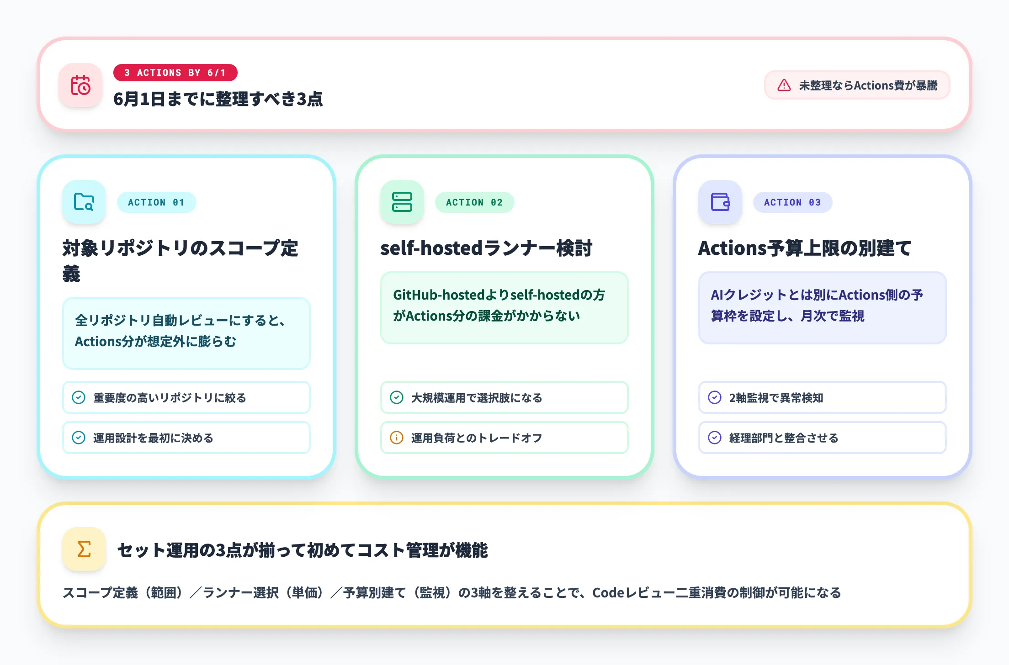Click the ACTION 01 label
1009x665 pixels.
coord(156,202)
